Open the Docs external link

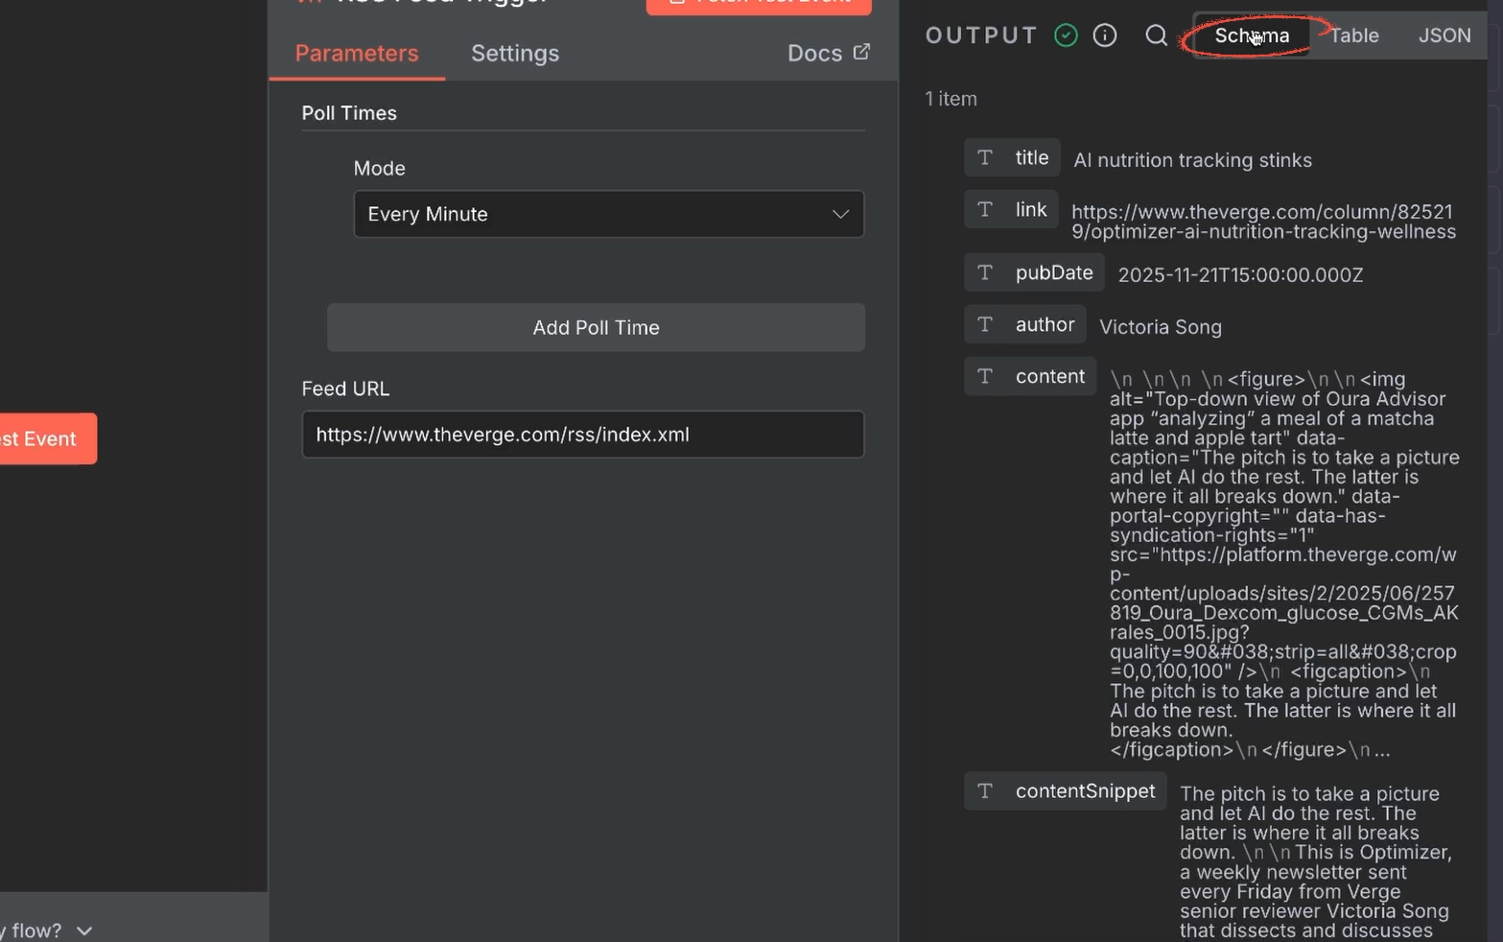click(x=826, y=53)
